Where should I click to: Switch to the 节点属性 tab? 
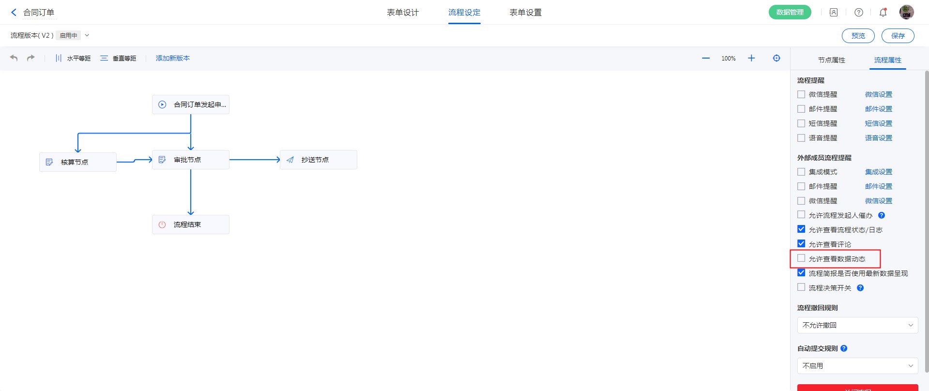[x=832, y=60]
